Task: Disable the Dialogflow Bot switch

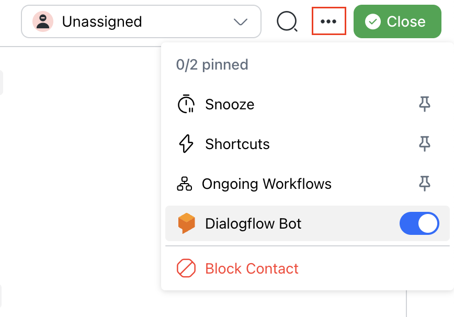Action: tap(419, 223)
